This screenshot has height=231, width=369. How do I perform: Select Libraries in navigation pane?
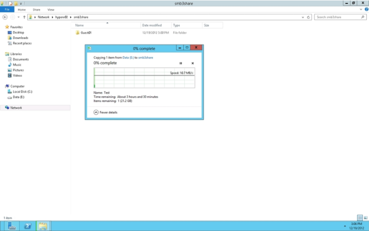(x=16, y=54)
